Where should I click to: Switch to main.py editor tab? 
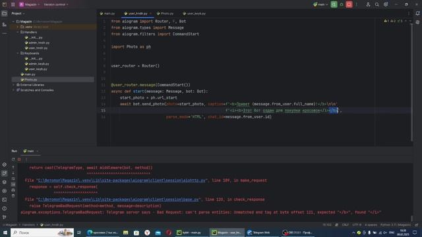tap(107, 13)
